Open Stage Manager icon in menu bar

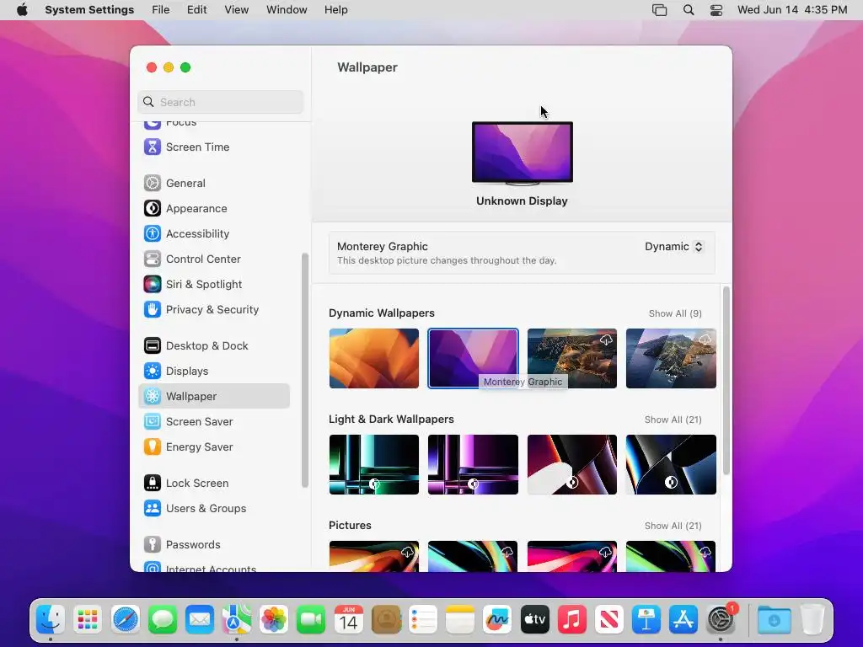pos(659,10)
